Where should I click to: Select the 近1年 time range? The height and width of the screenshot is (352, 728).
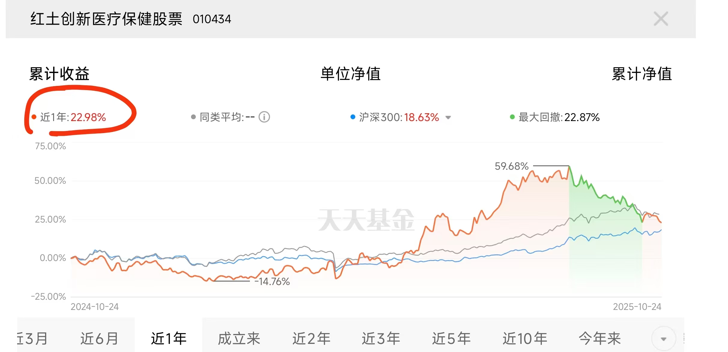coord(168,338)
